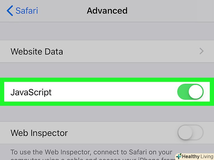This screenshot has width=214, height=160.
Task: Click the Website Data disclosure chevron
Action: coord(201,52)
